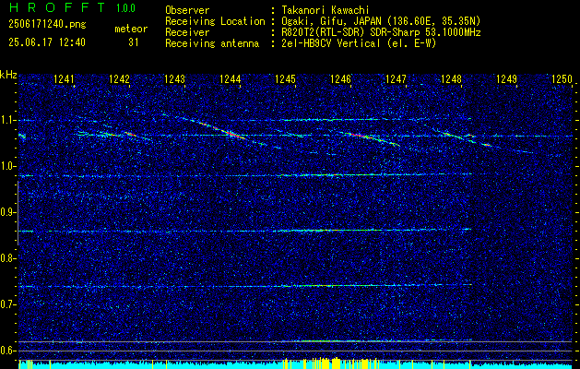This screenshot has width=580, height=369.
Task: Click time marker 1249
Action: click(506, 78)
